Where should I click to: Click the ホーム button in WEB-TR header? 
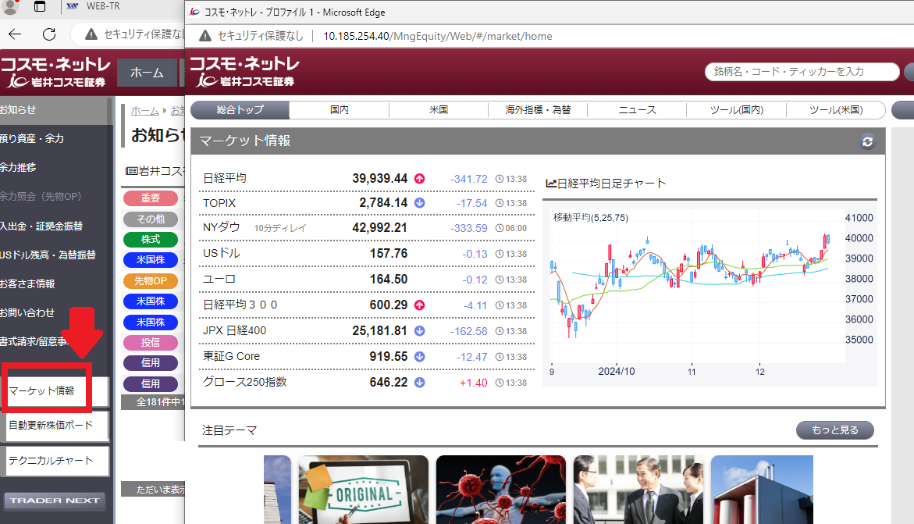coord(147,73)
